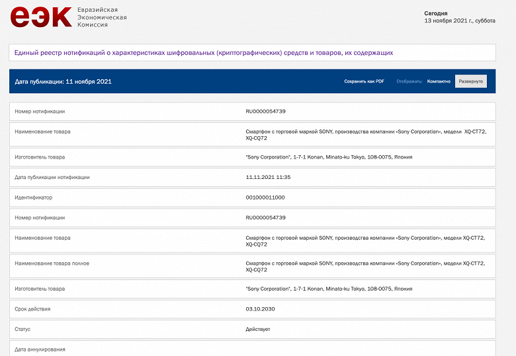Click the Срок действия row label
Image resolution: width=516 pixels, height=356 pixels.
32,308
